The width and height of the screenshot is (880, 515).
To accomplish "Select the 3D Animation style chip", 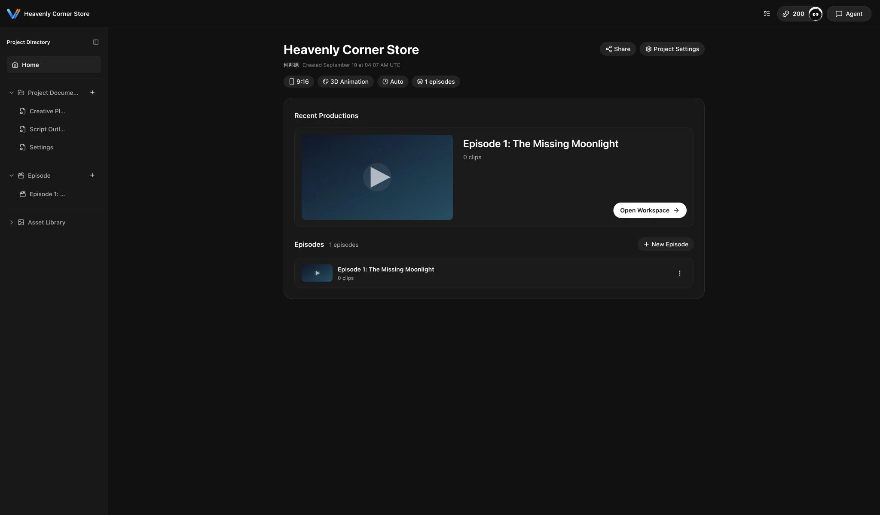I will click(x=345, y=82).
